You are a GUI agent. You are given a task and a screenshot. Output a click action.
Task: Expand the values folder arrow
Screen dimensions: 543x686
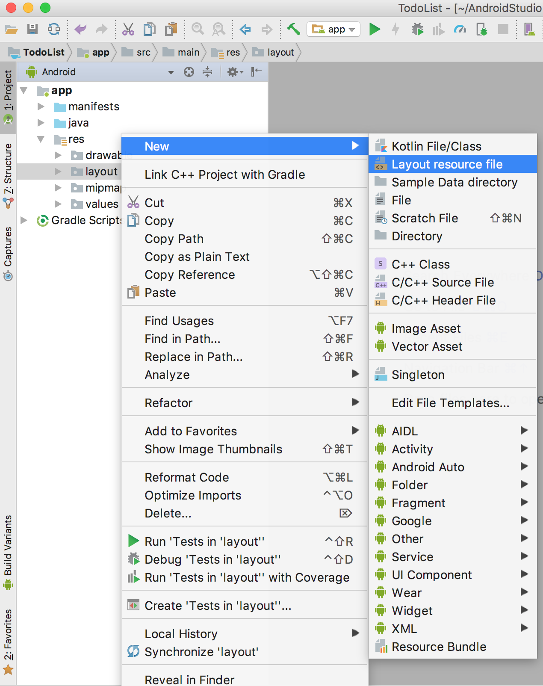tap(58, 204)
